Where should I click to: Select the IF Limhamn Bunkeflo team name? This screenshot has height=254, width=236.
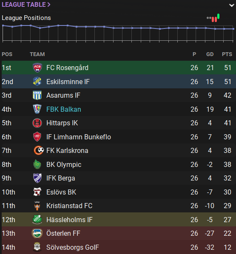(79, 137)
